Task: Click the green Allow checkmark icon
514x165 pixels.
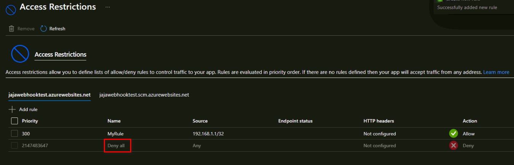Action: (x=453, y=134)
